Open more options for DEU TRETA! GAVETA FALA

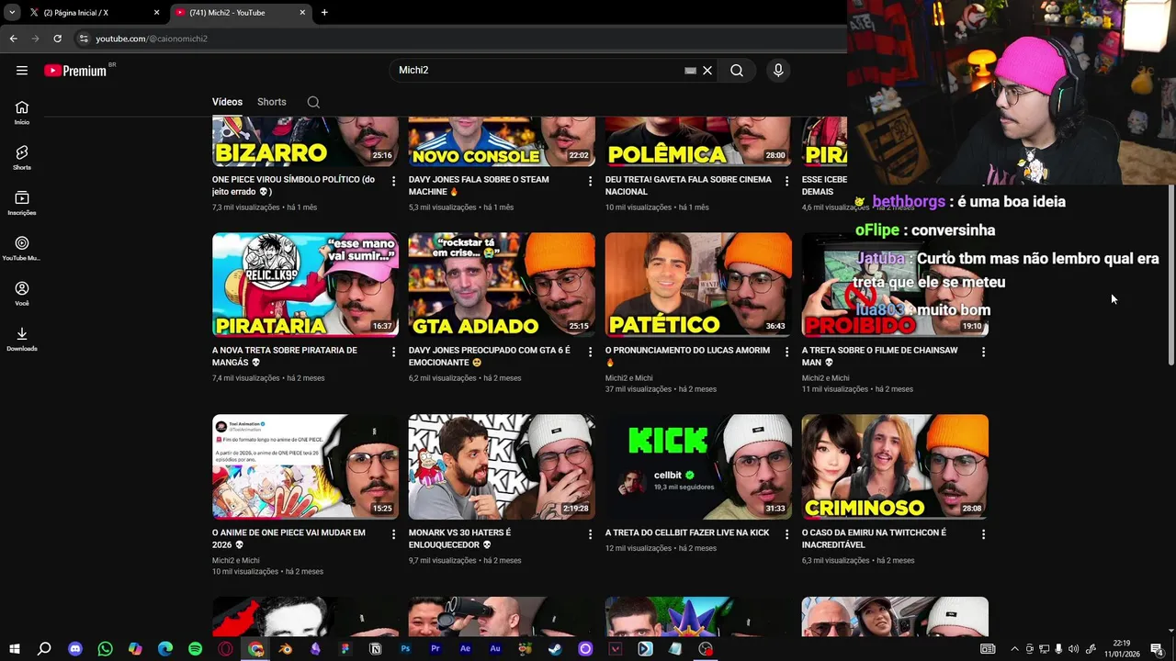[x=786, y=182]
